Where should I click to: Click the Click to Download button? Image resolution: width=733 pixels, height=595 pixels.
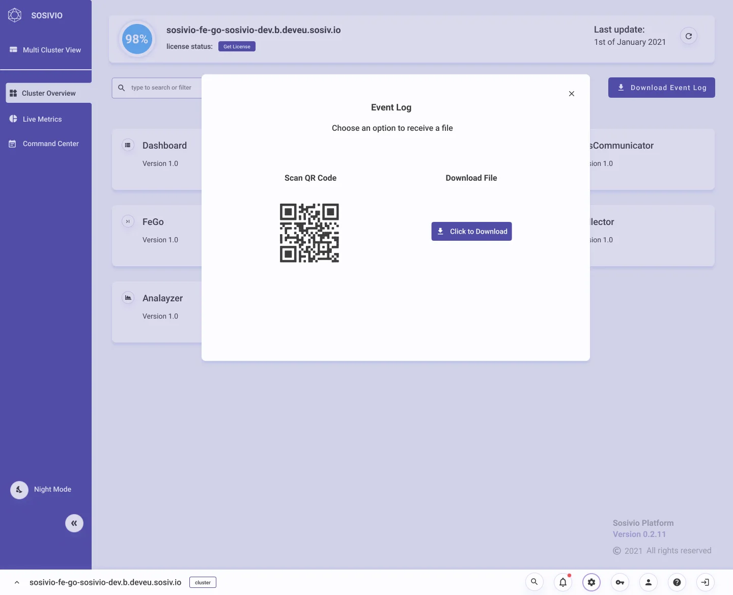point(472,232)
